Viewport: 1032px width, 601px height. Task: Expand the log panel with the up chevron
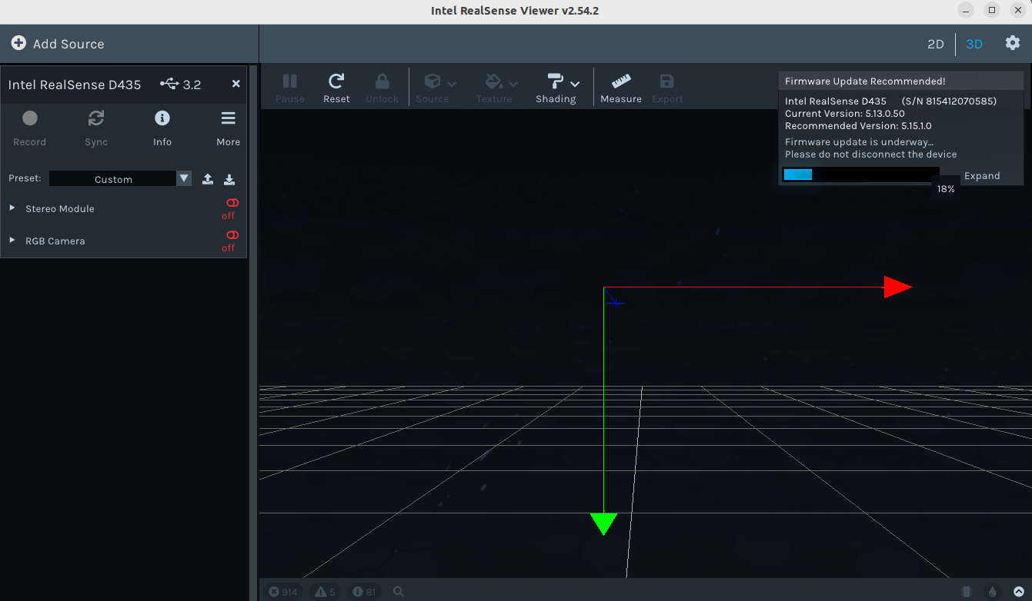click(x=1019, y=592)
